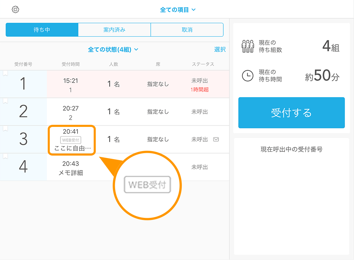
Task: Open the 全ての項目 dropdown
Action: coord(178,10)
